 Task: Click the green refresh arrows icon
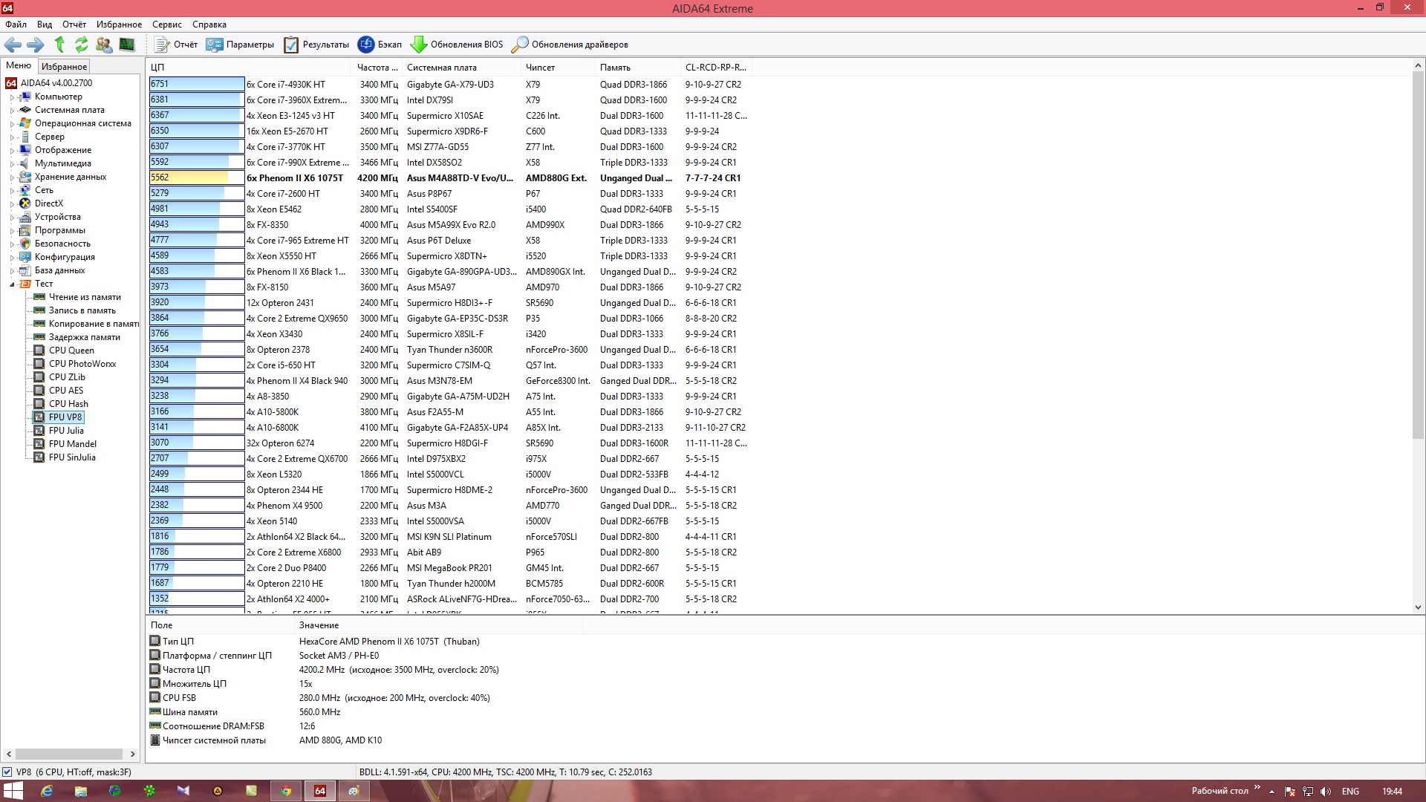tap(81, 45)
